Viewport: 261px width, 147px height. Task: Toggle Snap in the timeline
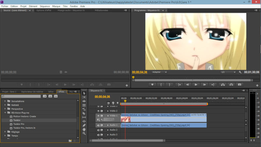(108, 103)
